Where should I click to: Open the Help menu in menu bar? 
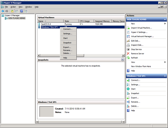[x=36, y=7]
